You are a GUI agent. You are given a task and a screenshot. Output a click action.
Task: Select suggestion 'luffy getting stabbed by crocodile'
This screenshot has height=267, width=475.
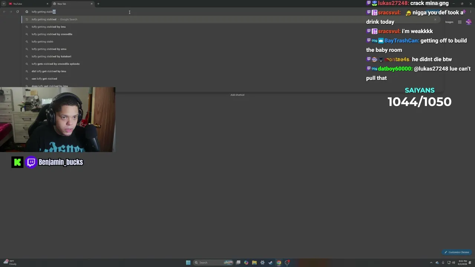tap(230, 34)
